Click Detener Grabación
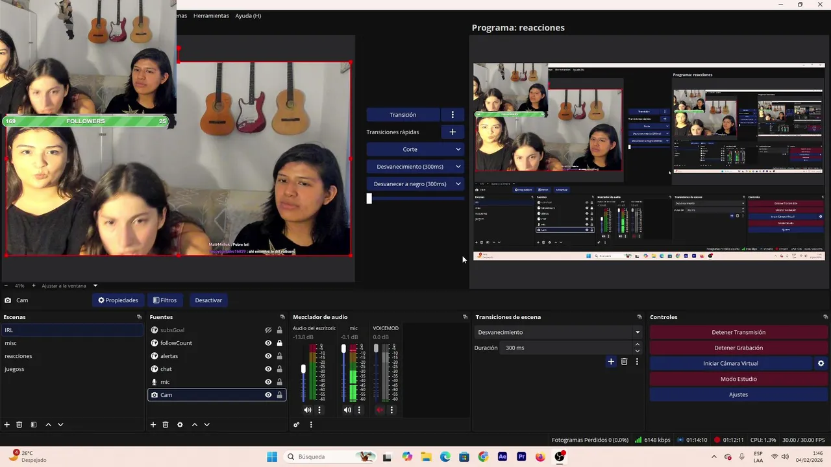831x467 pixels. [738, 348]
